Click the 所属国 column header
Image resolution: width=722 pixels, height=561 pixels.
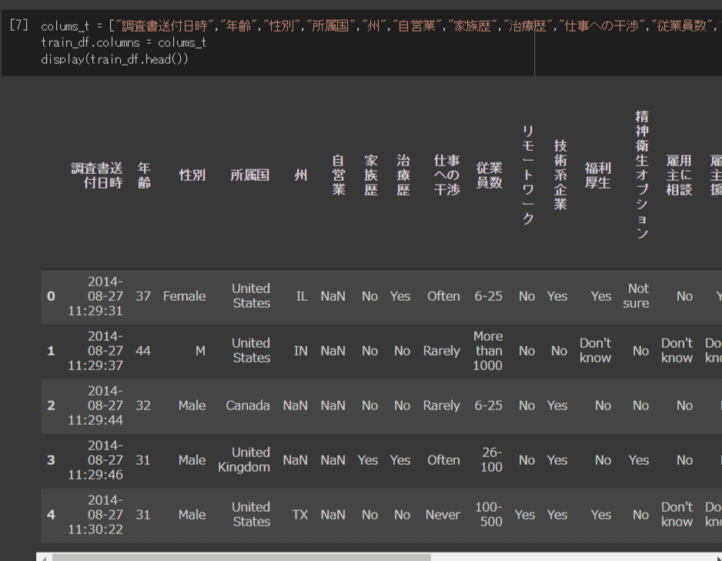tap(250, 175)
